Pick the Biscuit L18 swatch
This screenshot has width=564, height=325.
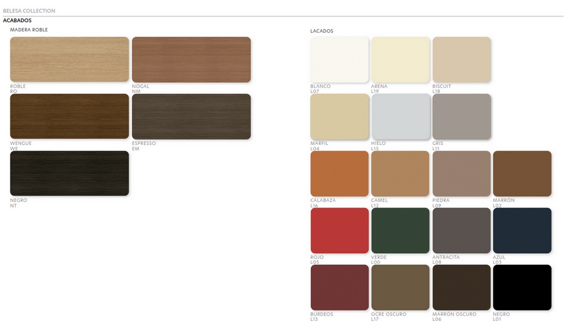462,60
